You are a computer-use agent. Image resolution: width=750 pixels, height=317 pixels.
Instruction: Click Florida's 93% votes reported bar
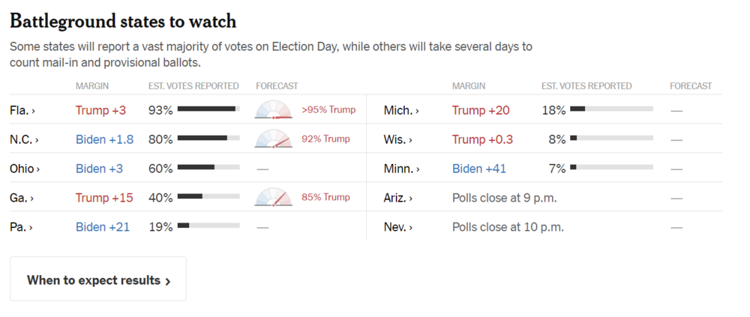(x=208, y=109)
